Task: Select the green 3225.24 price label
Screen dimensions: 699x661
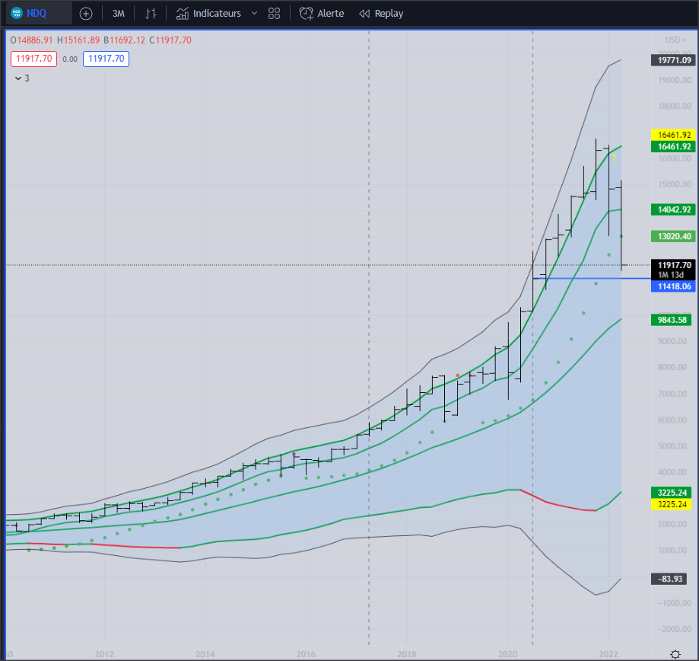Action: tap(672, 493)
